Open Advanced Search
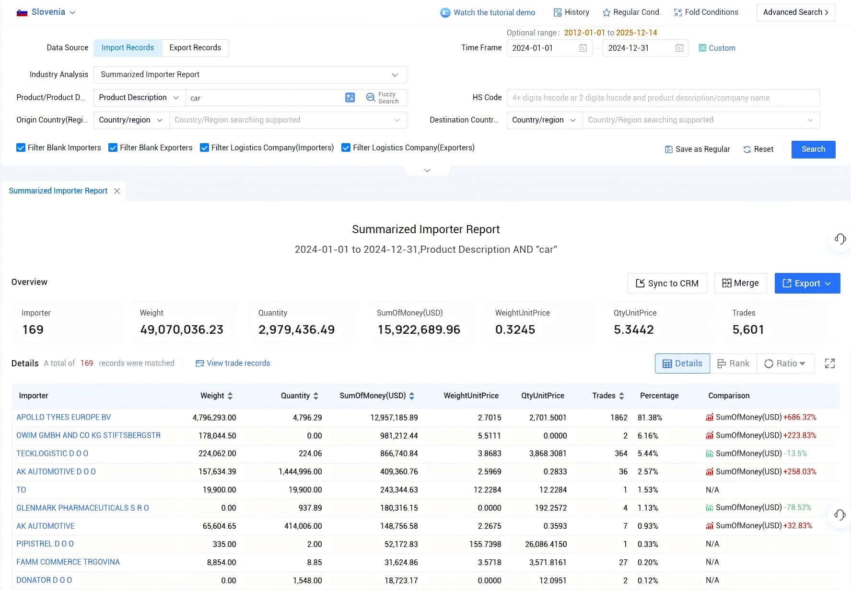The height and width of the screenshot is (590, 851). click(x=796, y=12)
